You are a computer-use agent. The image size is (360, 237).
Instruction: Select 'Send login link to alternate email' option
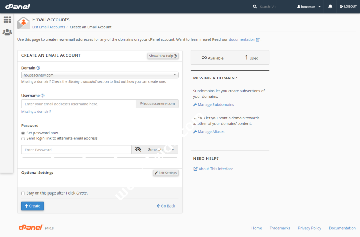pyautogui.click(x=23, y=139)
